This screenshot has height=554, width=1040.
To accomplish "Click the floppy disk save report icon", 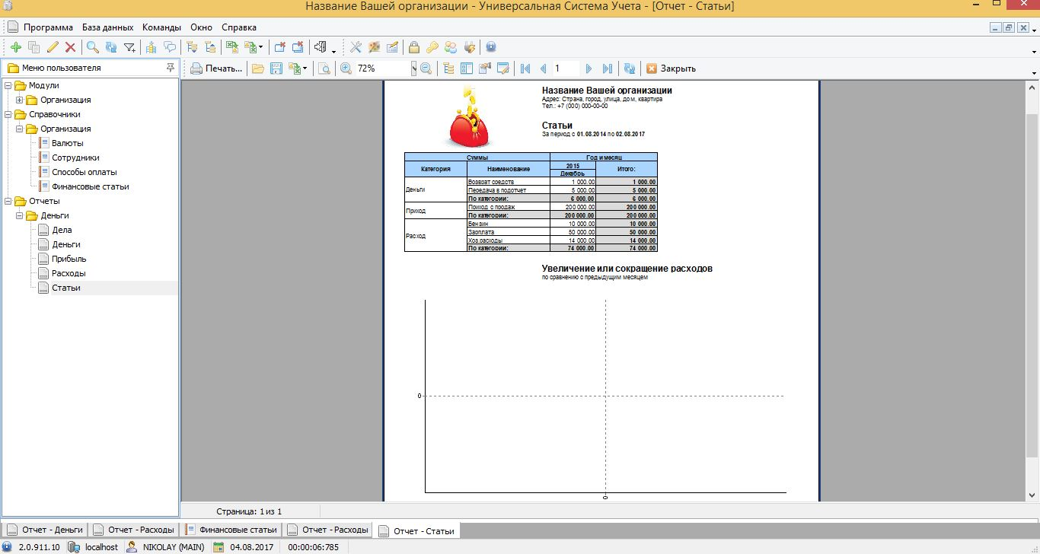I will click(x=276, y=68).
